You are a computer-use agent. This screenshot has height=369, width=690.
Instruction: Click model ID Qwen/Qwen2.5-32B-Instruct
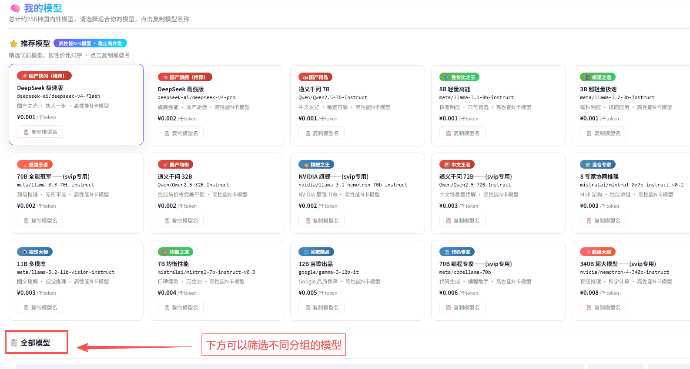point(194,185)
